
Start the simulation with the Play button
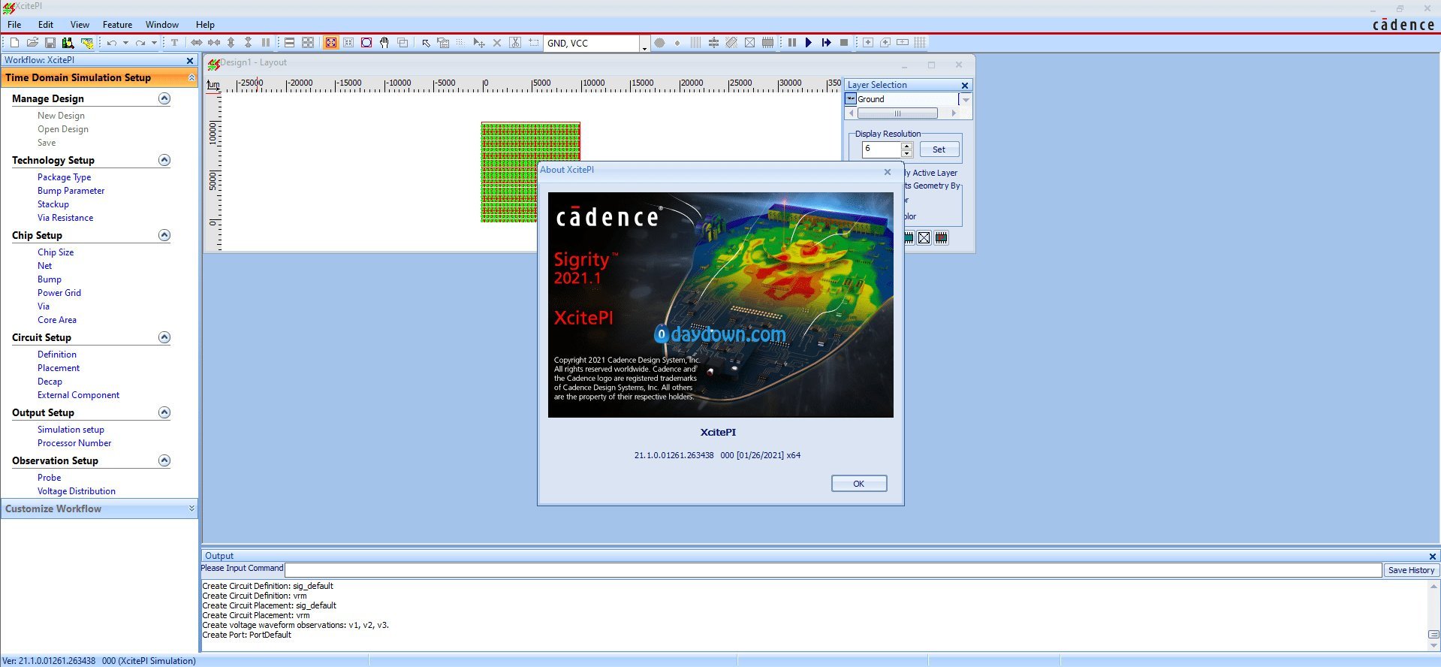click(809, 43)
